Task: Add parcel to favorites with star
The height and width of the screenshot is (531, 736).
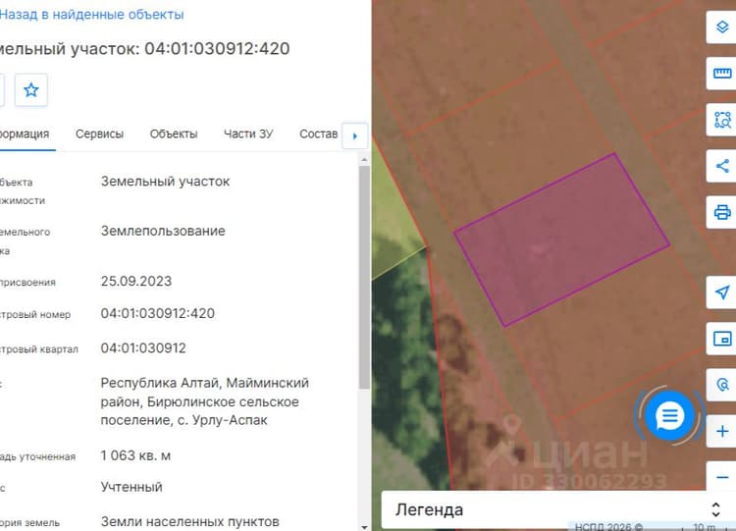Action: (x=31, y=89)
